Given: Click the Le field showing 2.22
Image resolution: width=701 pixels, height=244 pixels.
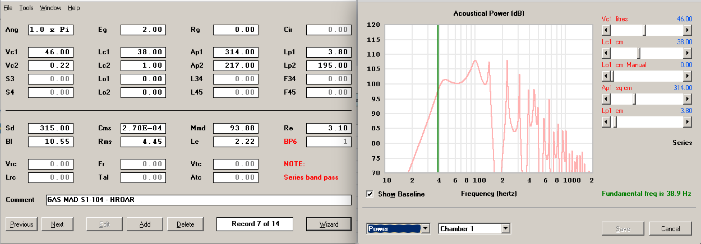Looking at the screenshot, I should [235, 142].
